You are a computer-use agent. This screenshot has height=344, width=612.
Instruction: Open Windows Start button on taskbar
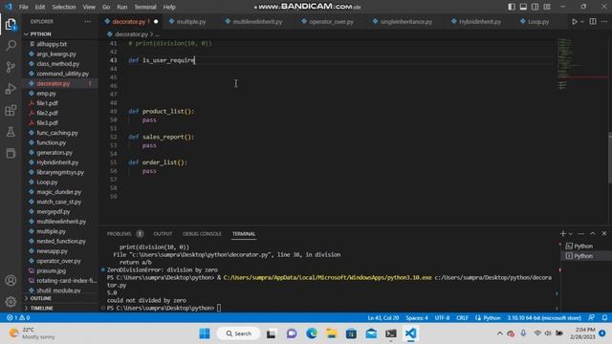coord(204,333)
